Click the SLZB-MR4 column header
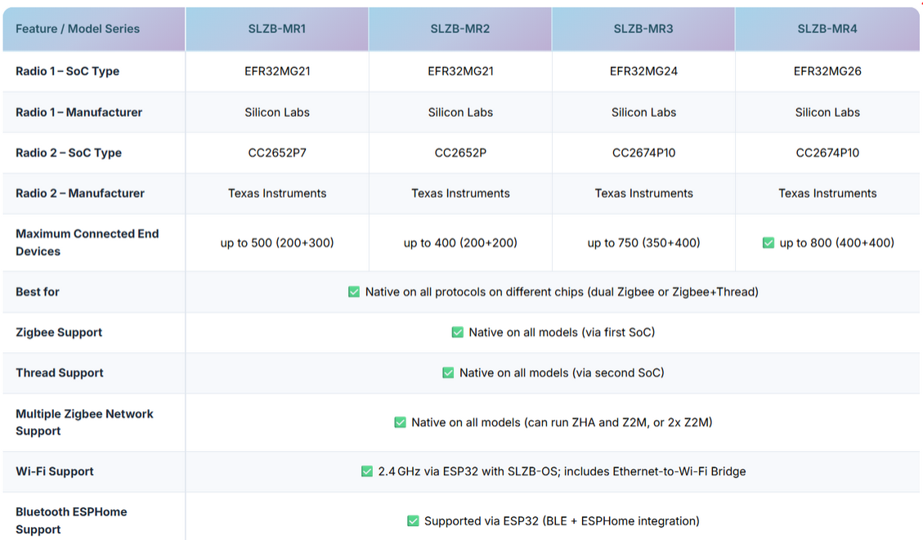The image size is (923, 540). [x=827, y=29]
